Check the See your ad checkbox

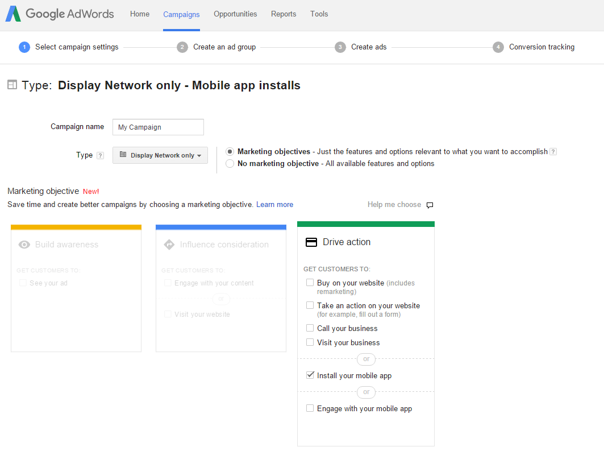(23, 283)
